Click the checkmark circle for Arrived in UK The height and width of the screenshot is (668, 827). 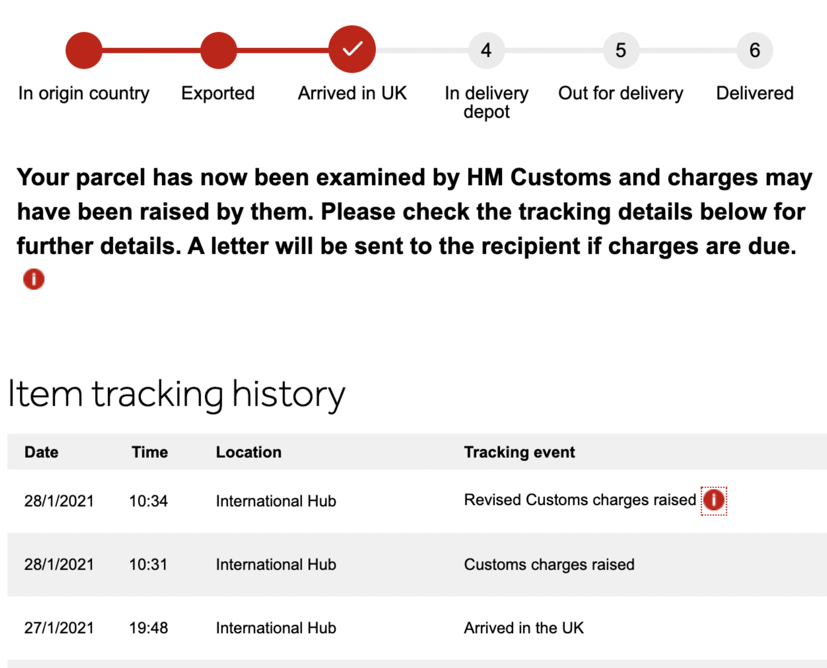(x=352, y=49)
